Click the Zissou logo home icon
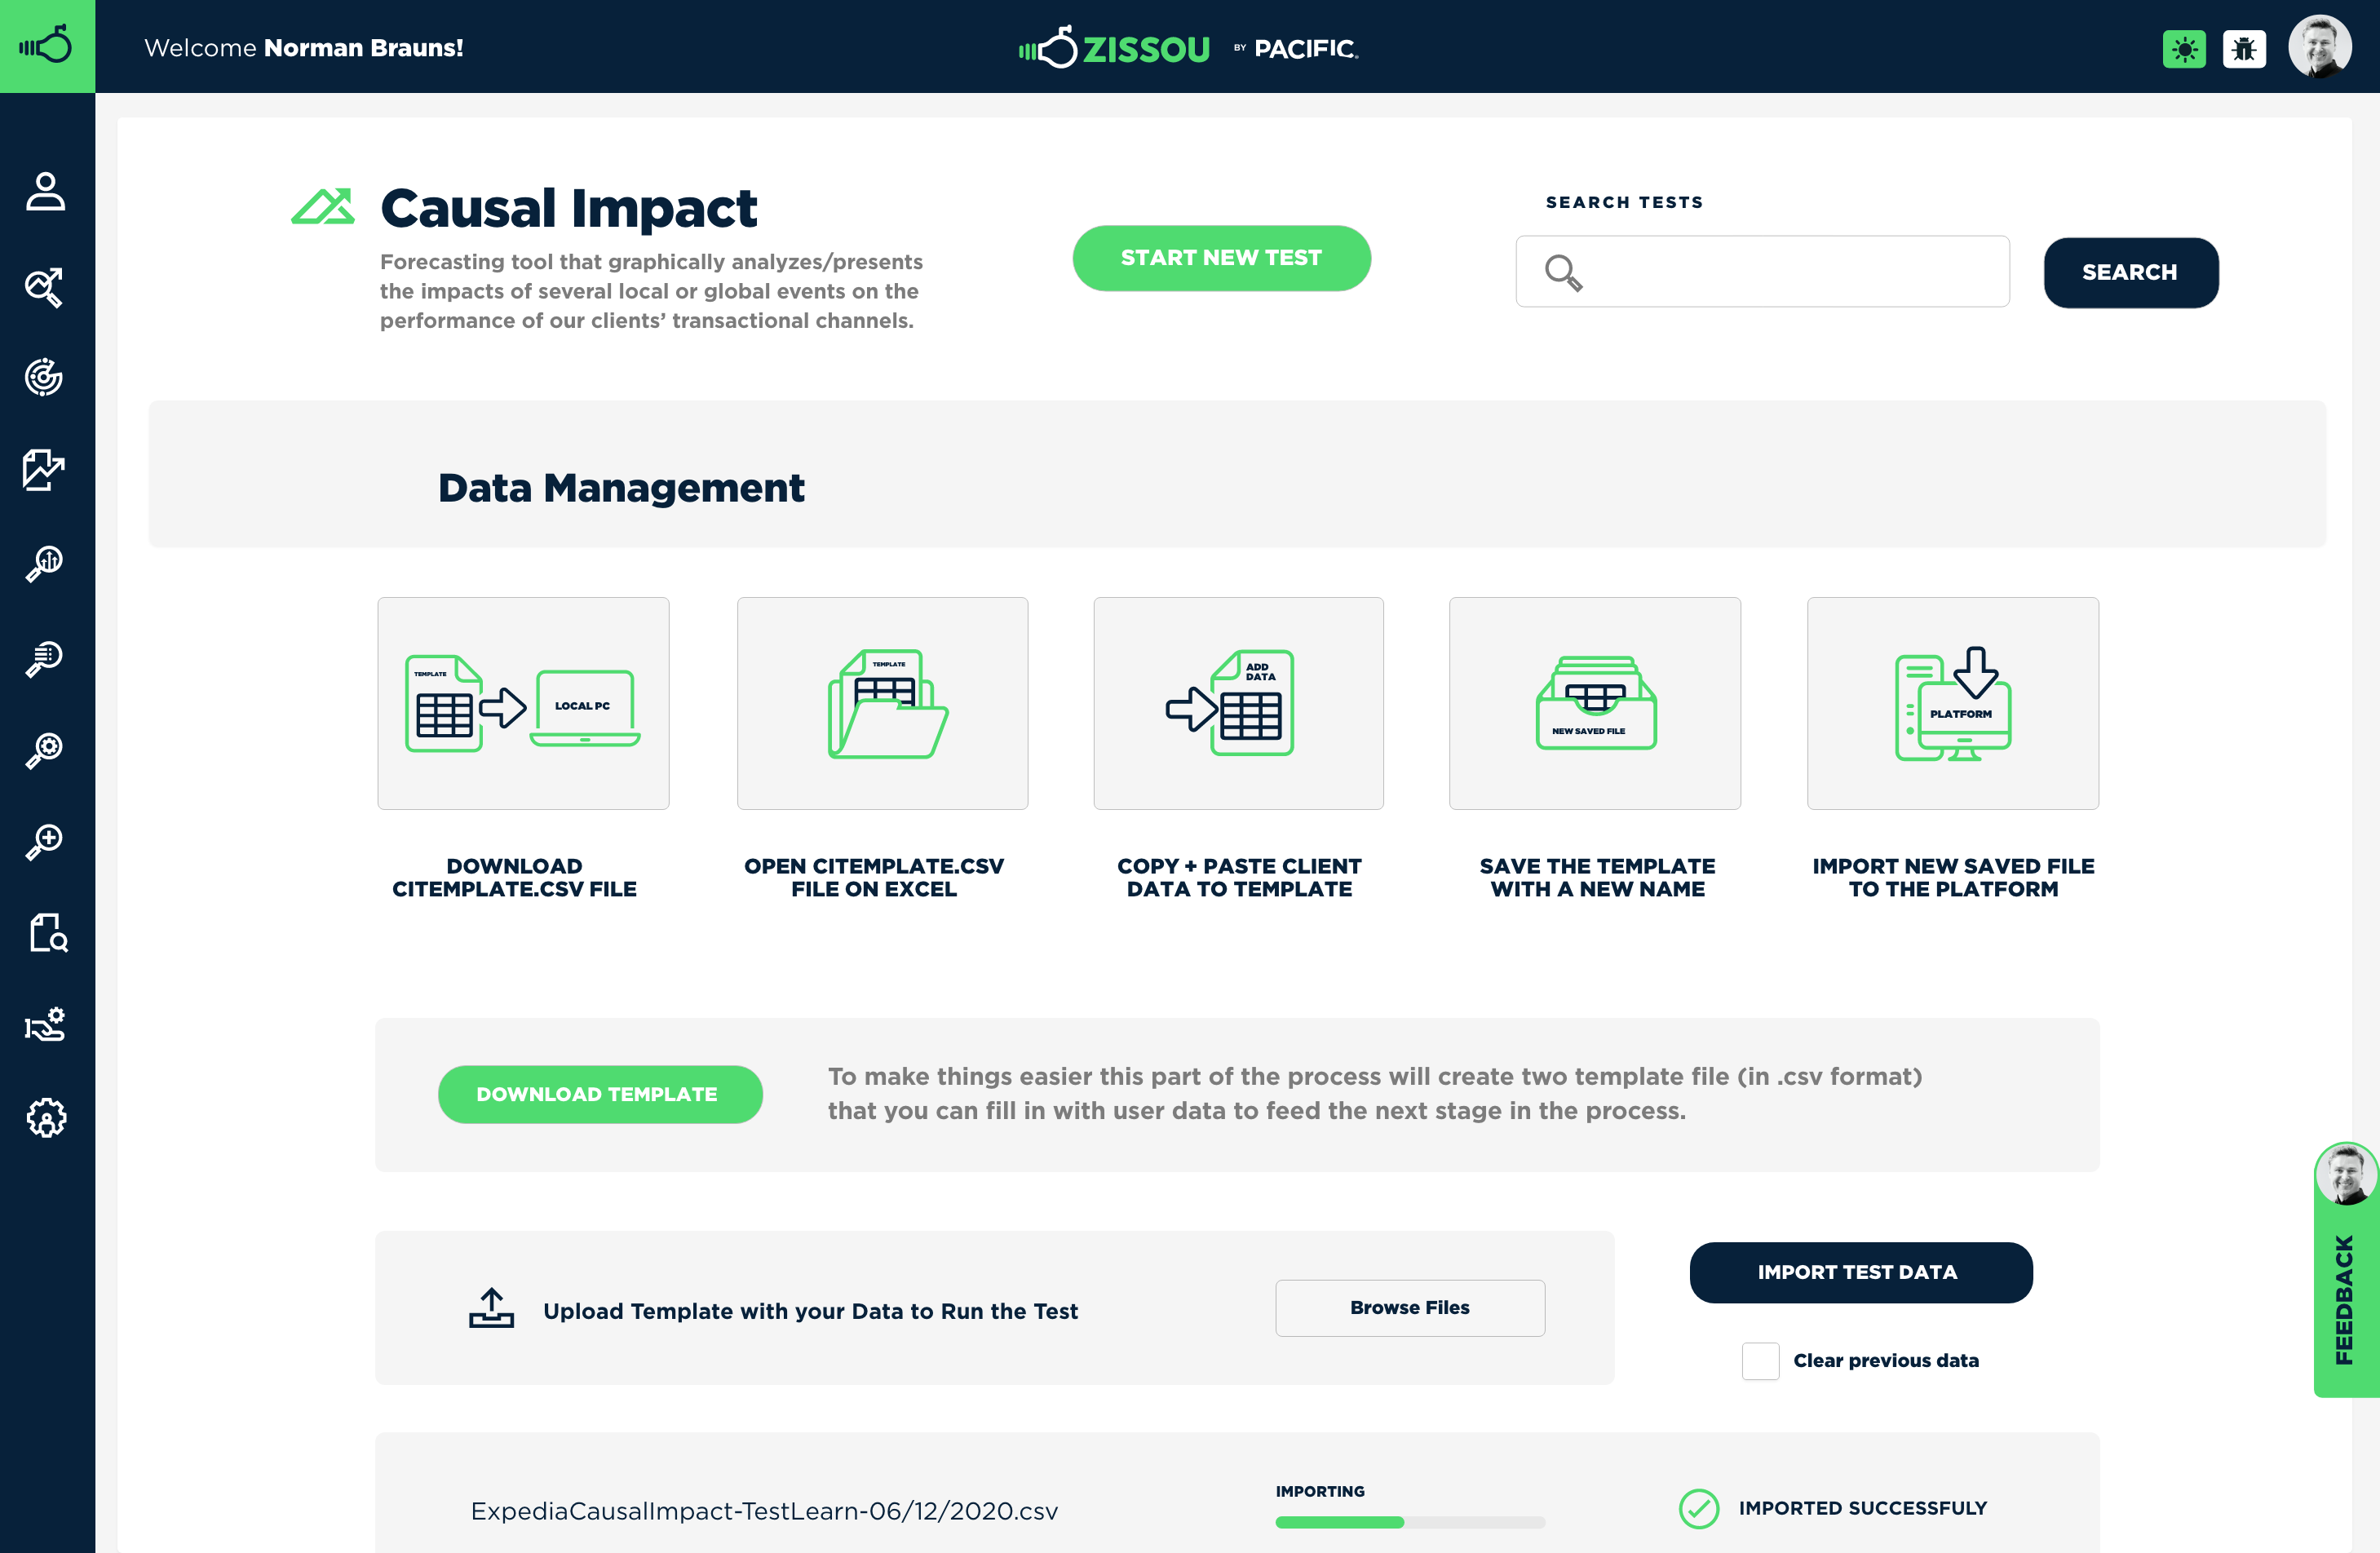The height and width of the screenshot is (1553, 2380). tap(47, 46)
